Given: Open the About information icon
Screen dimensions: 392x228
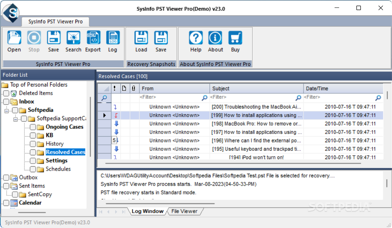Looking at the screenshot, I should [215, 38].
